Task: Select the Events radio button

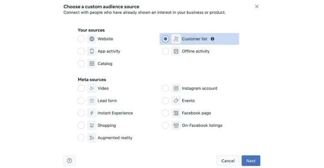Action: [x=165, y=101]
